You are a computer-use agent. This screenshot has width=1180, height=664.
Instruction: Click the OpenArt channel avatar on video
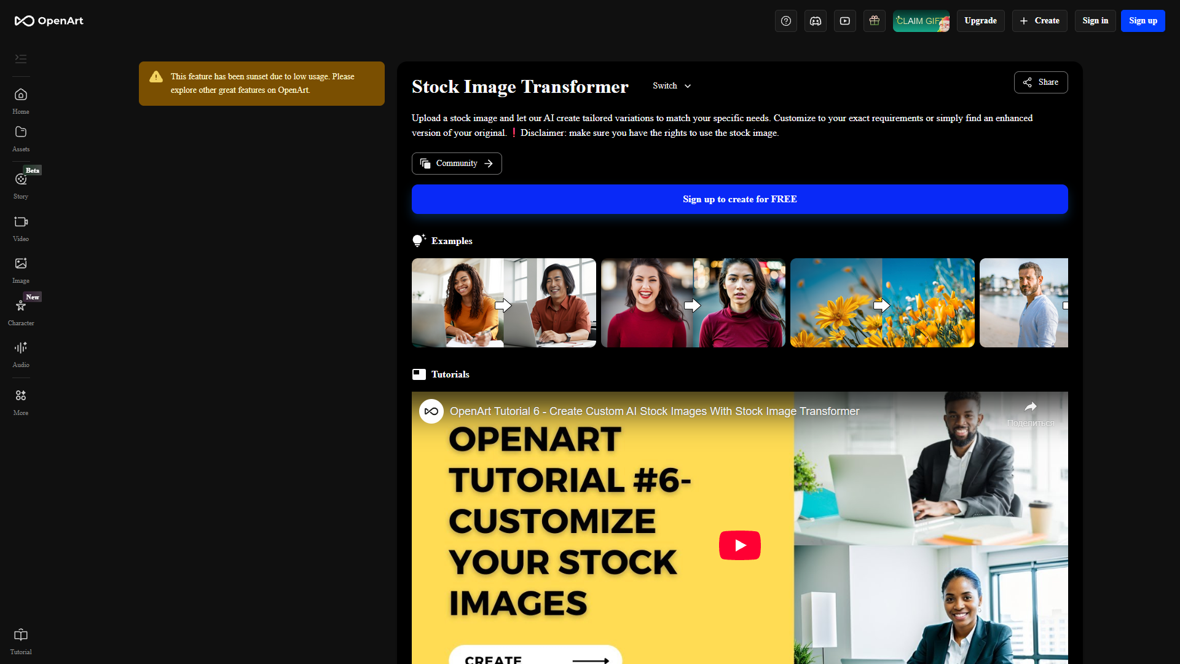point(431,411)
